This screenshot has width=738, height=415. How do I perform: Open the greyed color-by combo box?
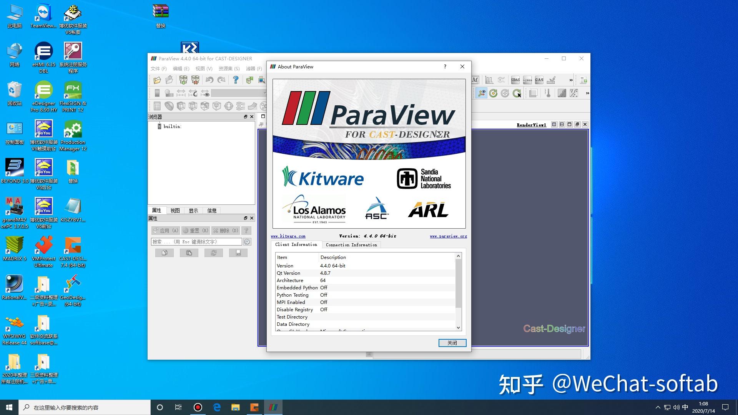pyautogui.click(x=238, y=93)
